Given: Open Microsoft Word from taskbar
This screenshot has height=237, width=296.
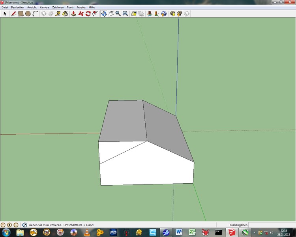Looking at the screenshot, I should pos(179,232).
